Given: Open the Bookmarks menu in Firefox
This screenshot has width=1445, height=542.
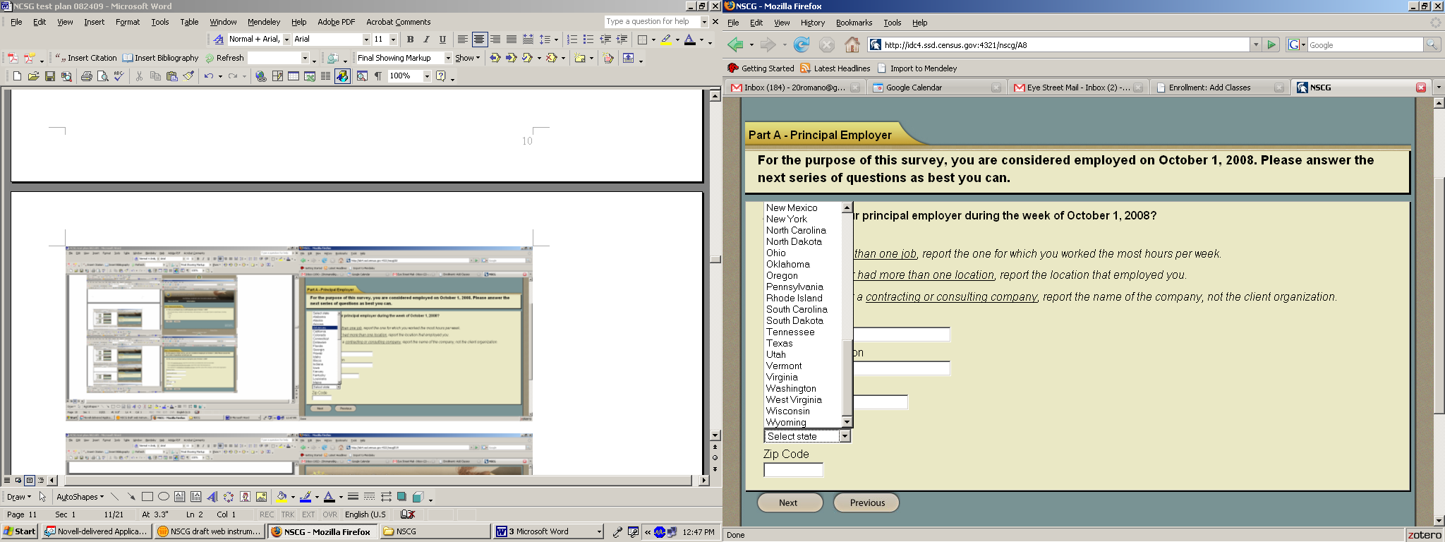Looking at the screenshot, I should [854, 23].
